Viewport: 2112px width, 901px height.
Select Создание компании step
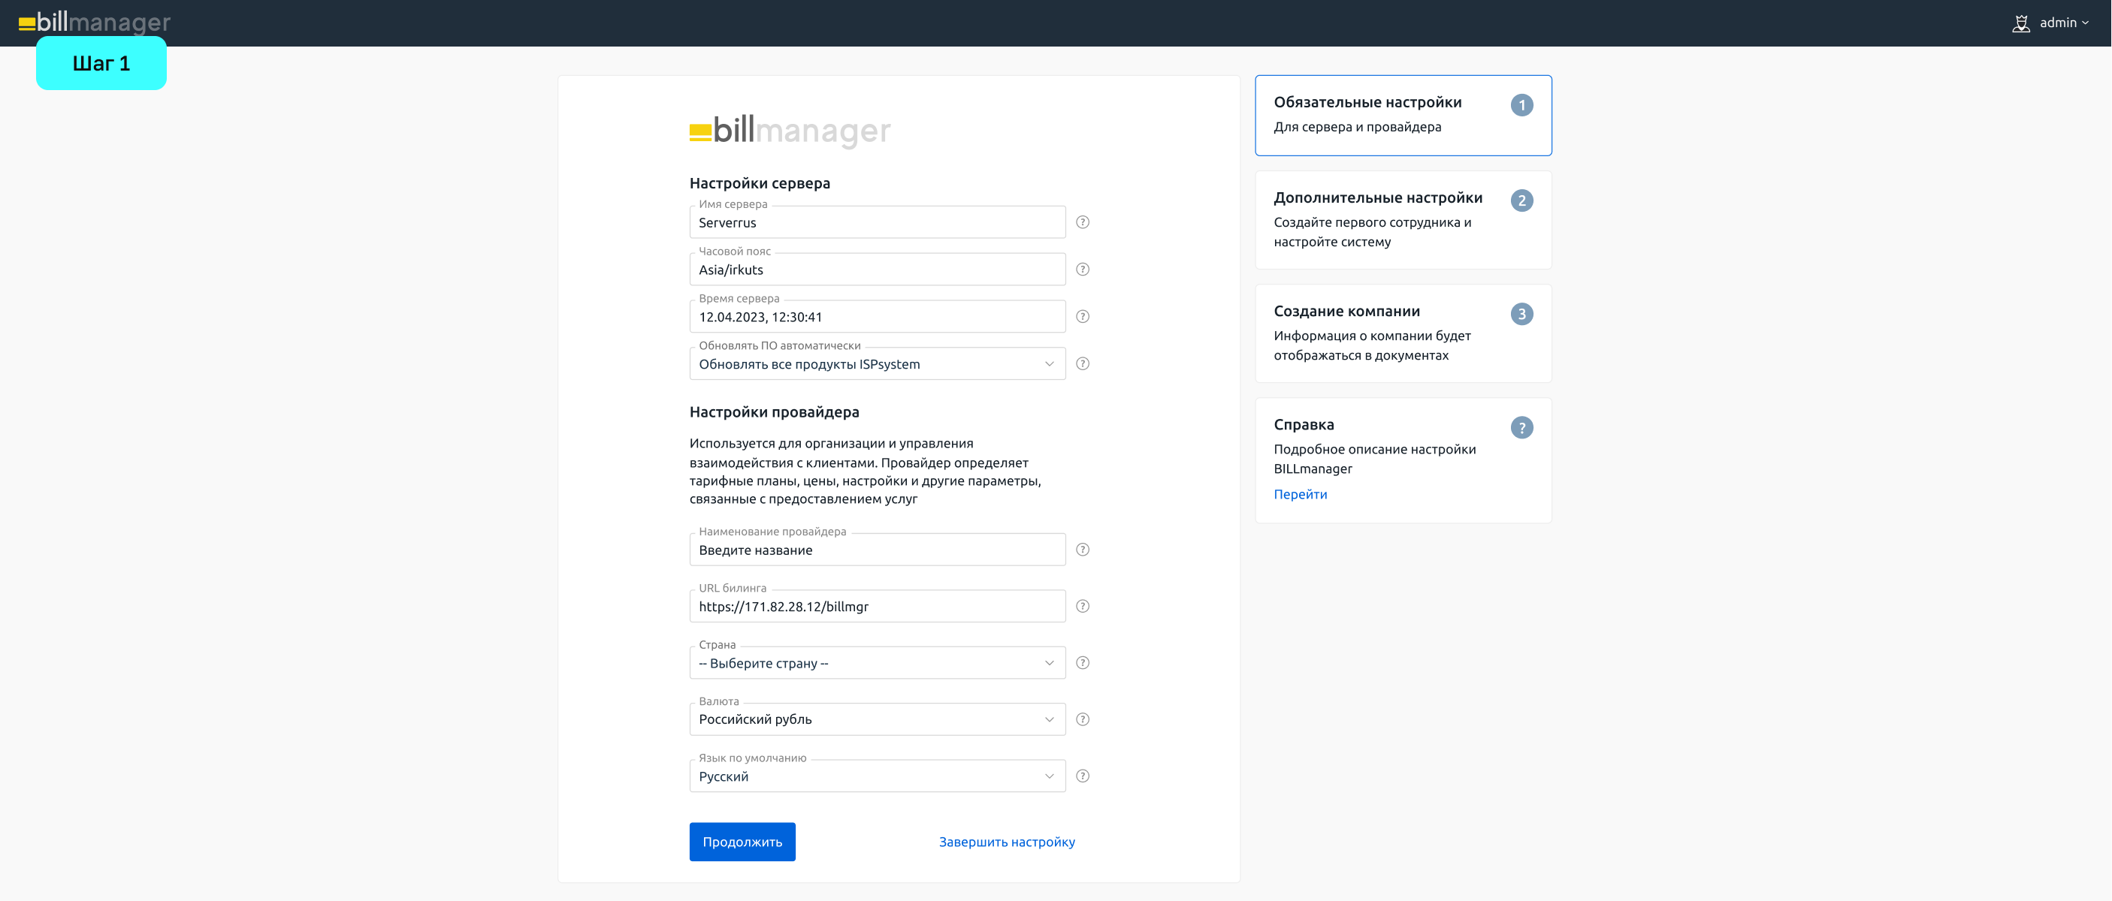(x=1403, y=333)
